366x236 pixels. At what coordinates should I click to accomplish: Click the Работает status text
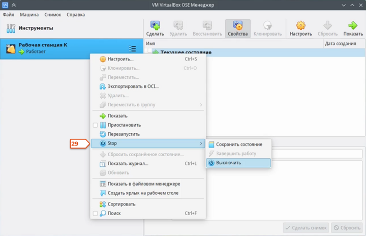click(36, 52)
